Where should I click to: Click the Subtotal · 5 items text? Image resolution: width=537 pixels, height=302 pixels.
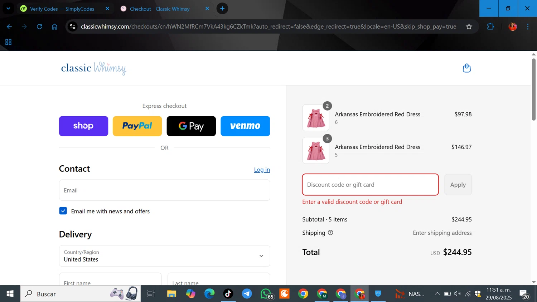click(x=325, y=219)
